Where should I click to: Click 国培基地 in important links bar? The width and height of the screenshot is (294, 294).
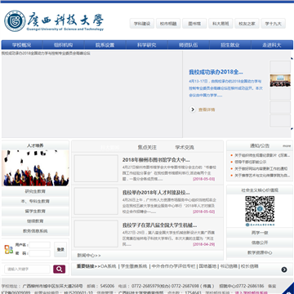click(207, 266)
